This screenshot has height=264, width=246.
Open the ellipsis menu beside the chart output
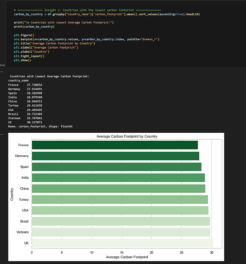2,134
